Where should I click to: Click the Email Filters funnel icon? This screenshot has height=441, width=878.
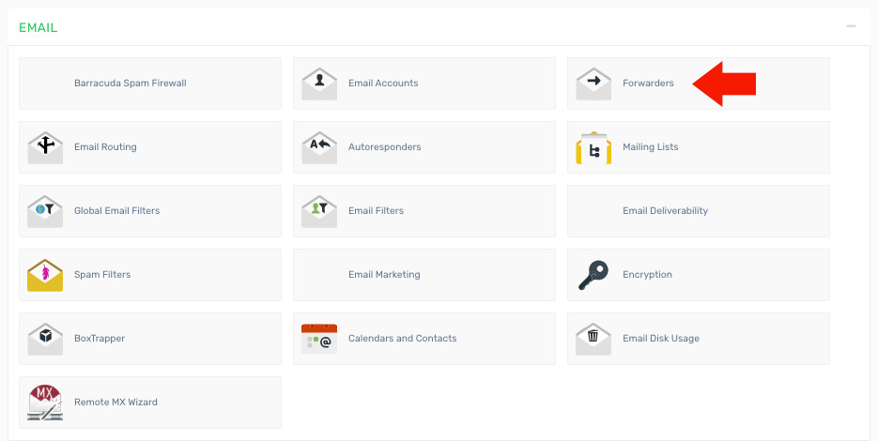click(x=319, y=211)
